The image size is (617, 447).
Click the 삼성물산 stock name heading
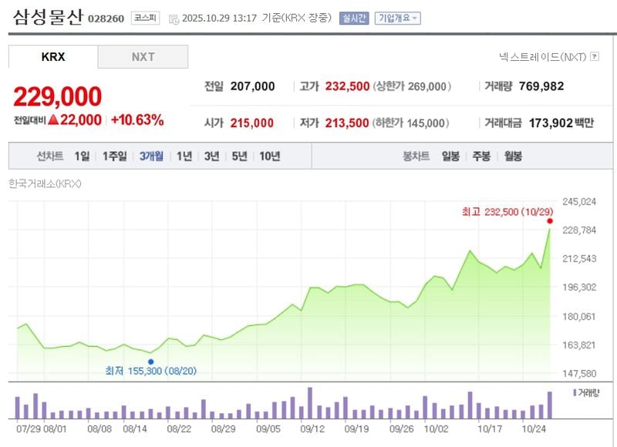47,17
